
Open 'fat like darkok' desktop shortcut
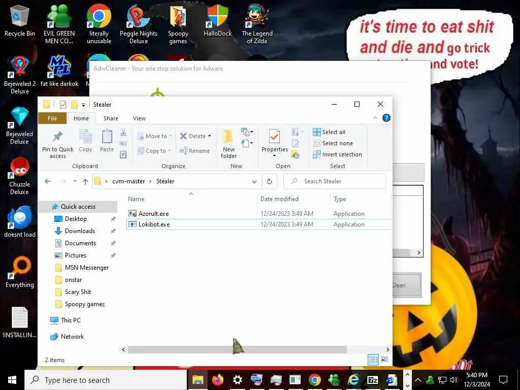pyautogui.click(x=59, y=71)
